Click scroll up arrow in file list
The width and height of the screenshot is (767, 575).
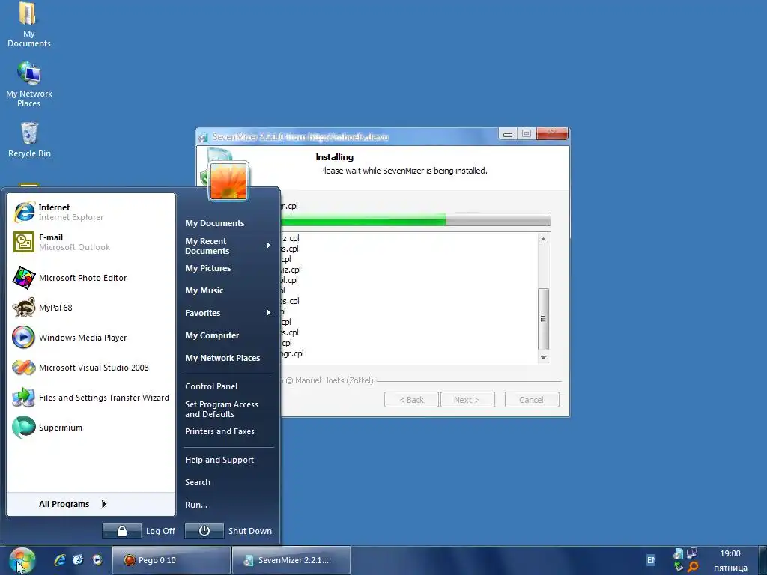click(543, 239)
